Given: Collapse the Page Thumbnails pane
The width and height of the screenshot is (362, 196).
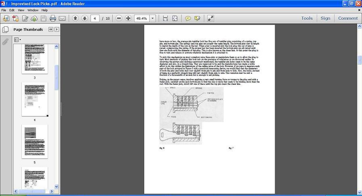Looking at the screenshot, I should (51, 29).
